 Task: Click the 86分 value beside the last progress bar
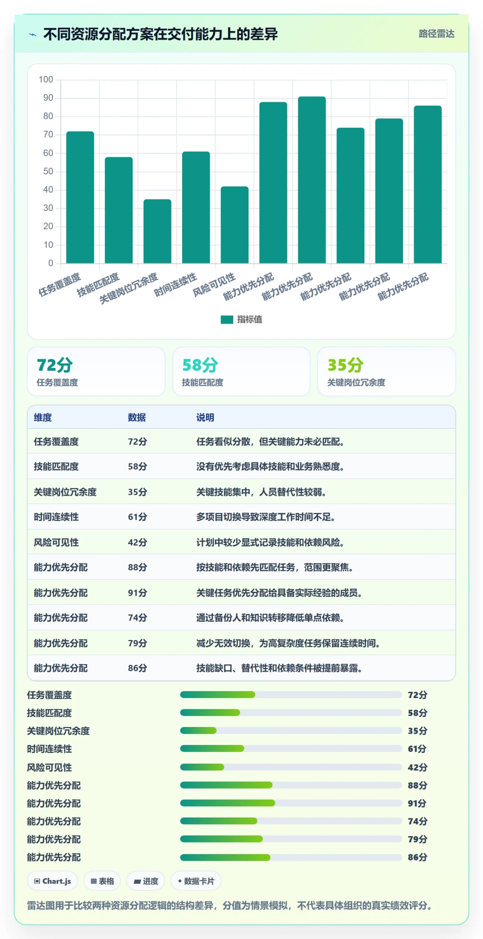(417, 857)
